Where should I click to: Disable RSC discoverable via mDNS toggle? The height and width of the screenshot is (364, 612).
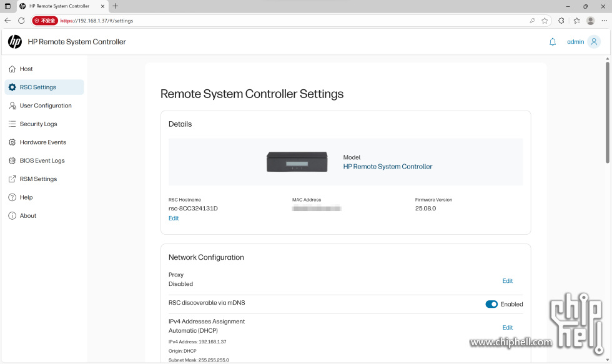(x=491, y=304)
